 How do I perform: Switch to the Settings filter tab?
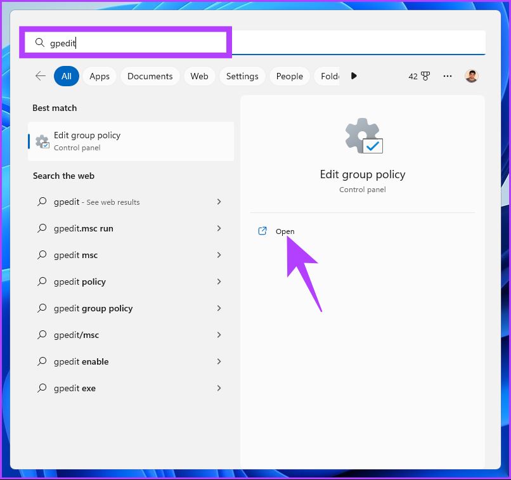(x=242, y=76)
